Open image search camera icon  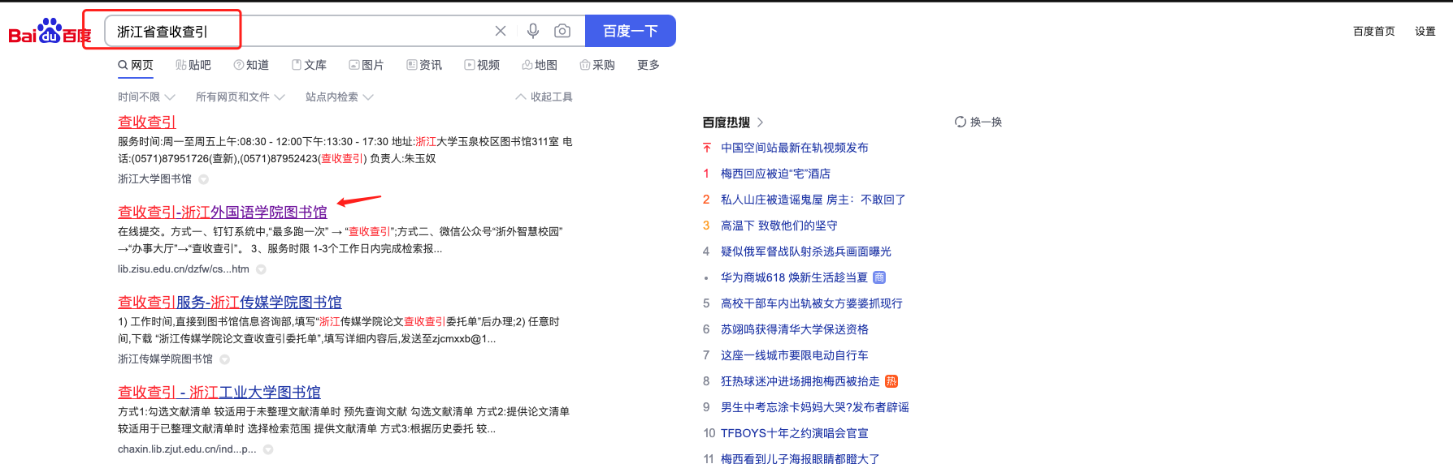562,31
